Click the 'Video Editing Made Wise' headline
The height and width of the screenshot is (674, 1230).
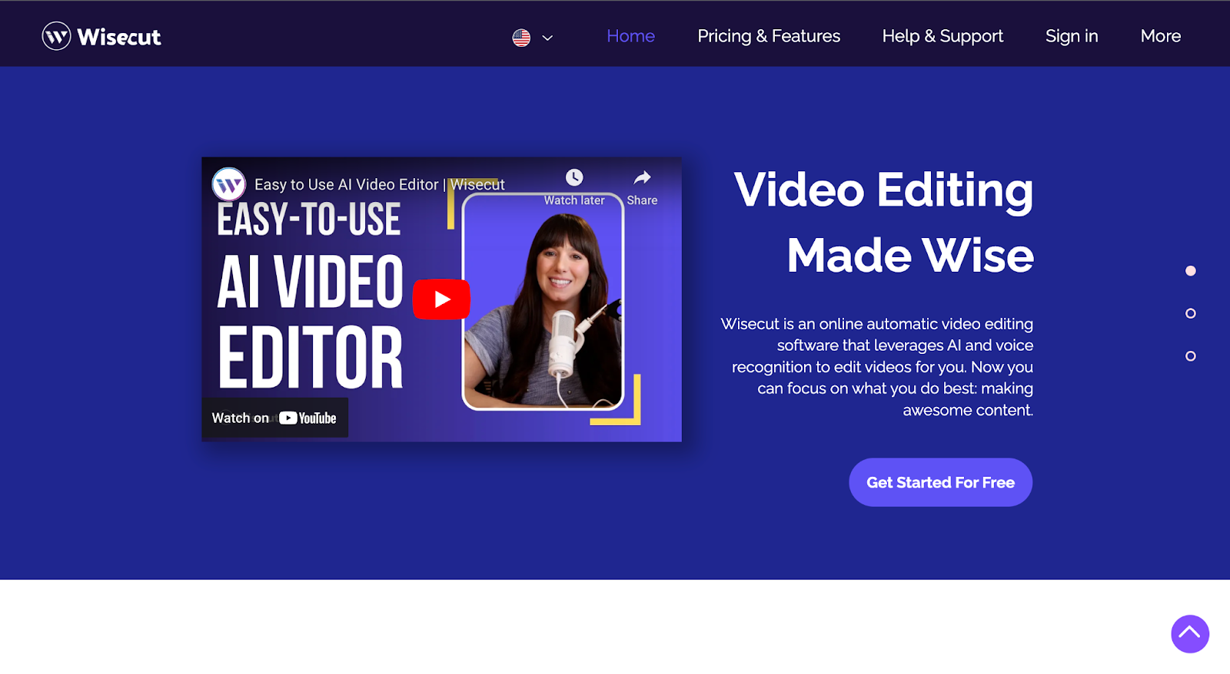[x=883, y=222]
